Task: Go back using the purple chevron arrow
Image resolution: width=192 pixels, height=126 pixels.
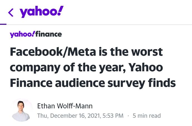Action: tap(11, 12)
